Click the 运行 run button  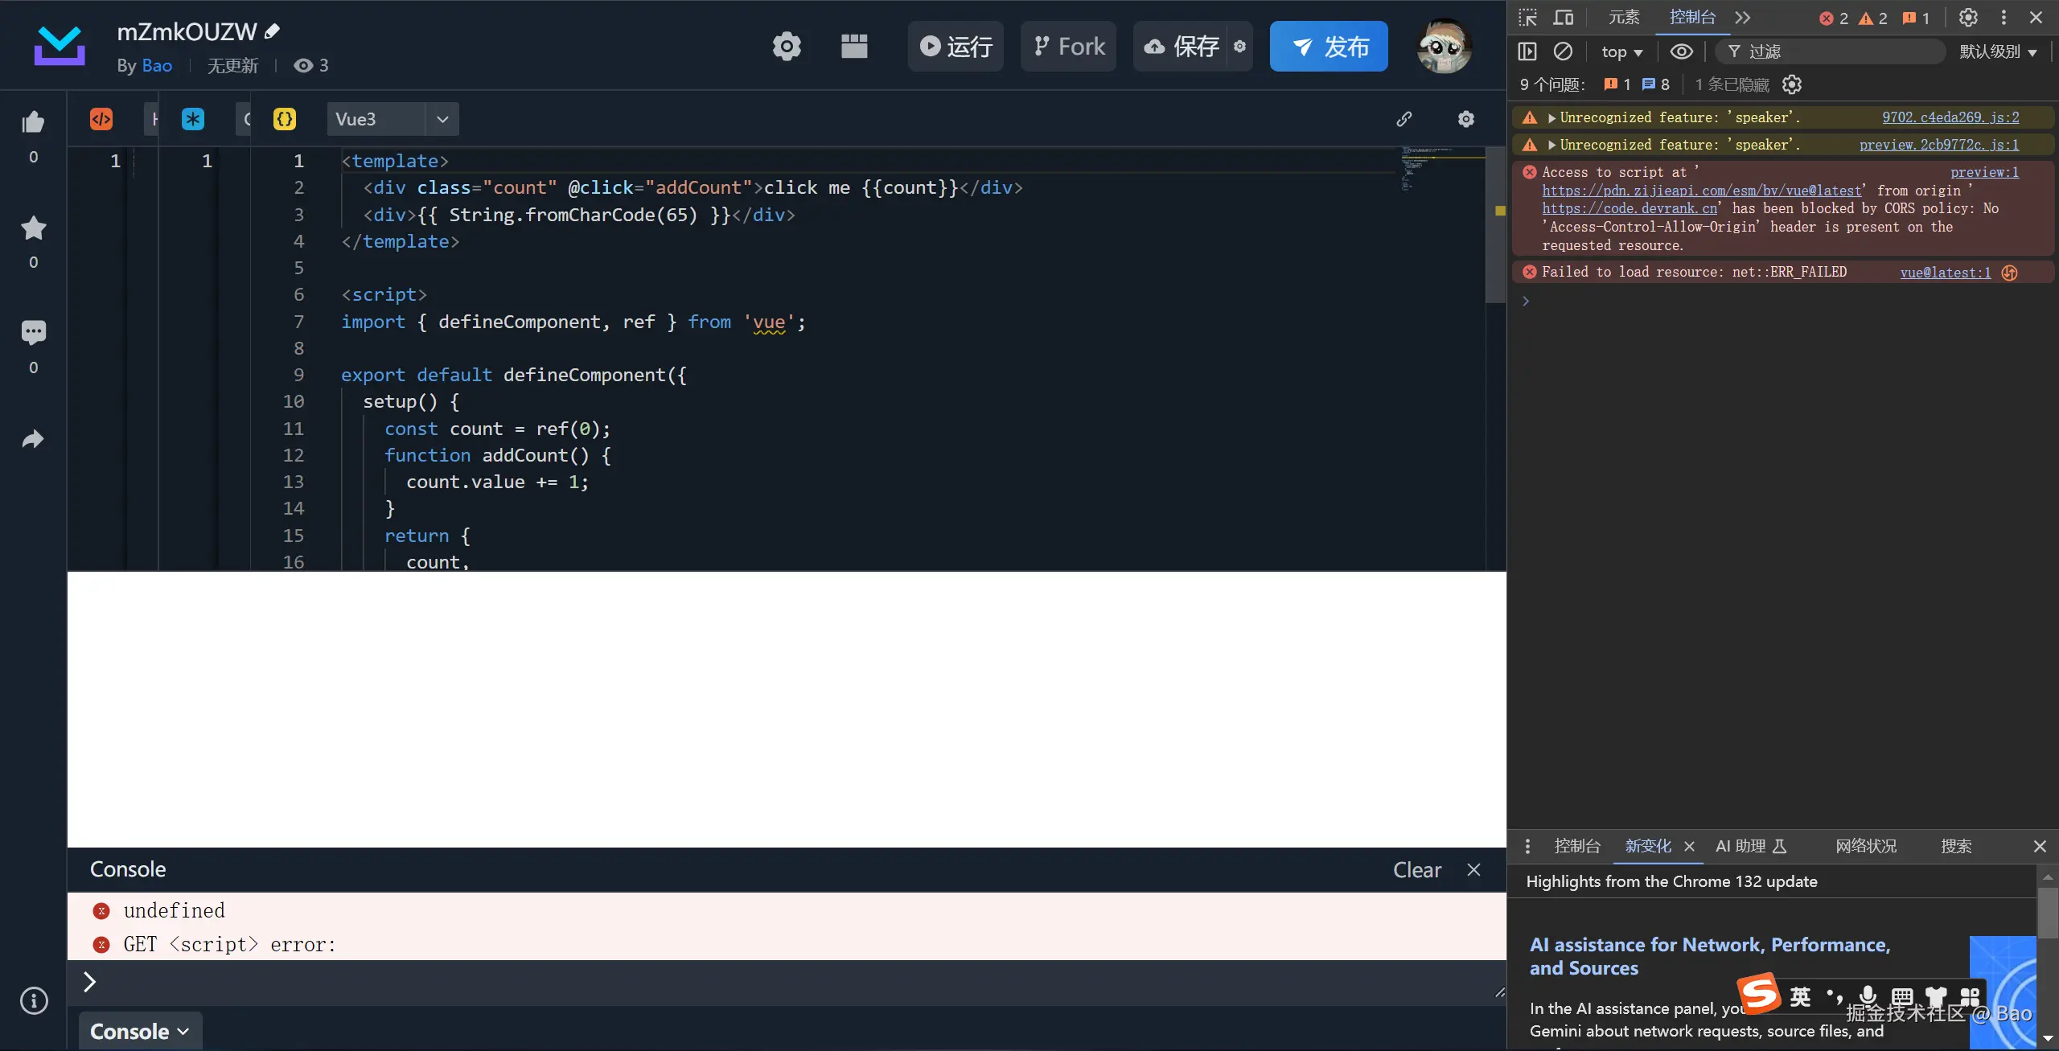pyautogui.click(x=956, y=47)
